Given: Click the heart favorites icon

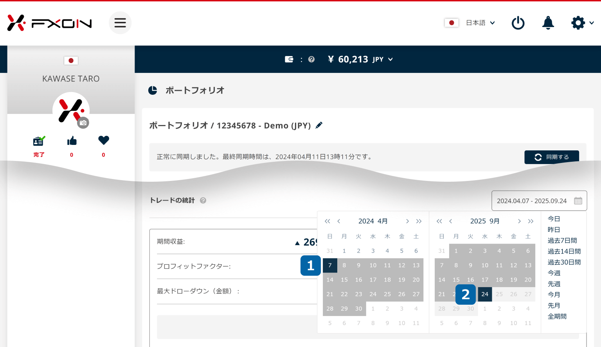Looking at the screenshot, I should click(x=104, y=140).
